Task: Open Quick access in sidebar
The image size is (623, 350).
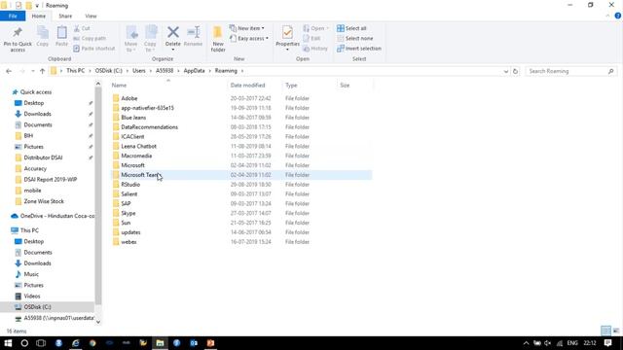Action: 36,92
